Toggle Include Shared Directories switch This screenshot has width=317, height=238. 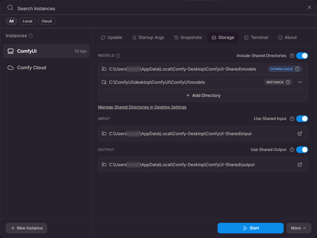302,56
